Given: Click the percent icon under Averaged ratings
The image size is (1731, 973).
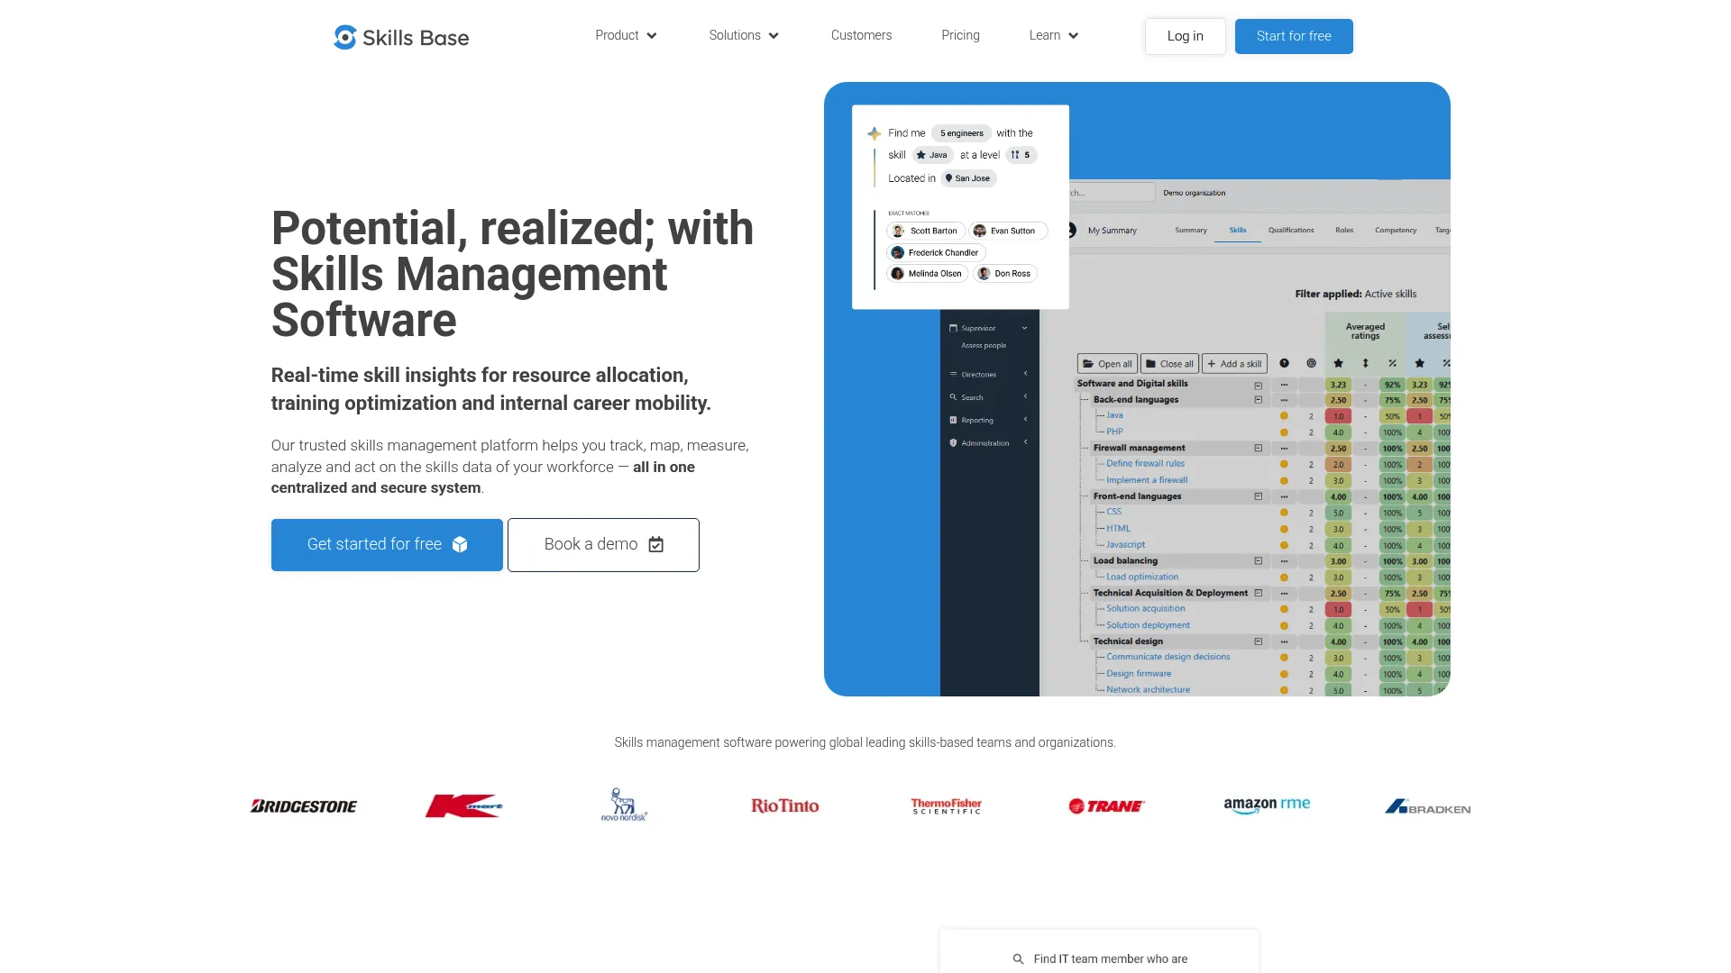Looking at the screenshot, I should click(1392, 363).
